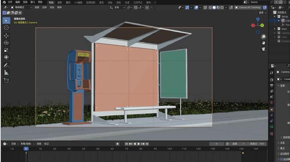This screenshot has width=290, height=162.
Task: Click the pan view hand icon
Action: pyautogui.click(x=264, y=43)
